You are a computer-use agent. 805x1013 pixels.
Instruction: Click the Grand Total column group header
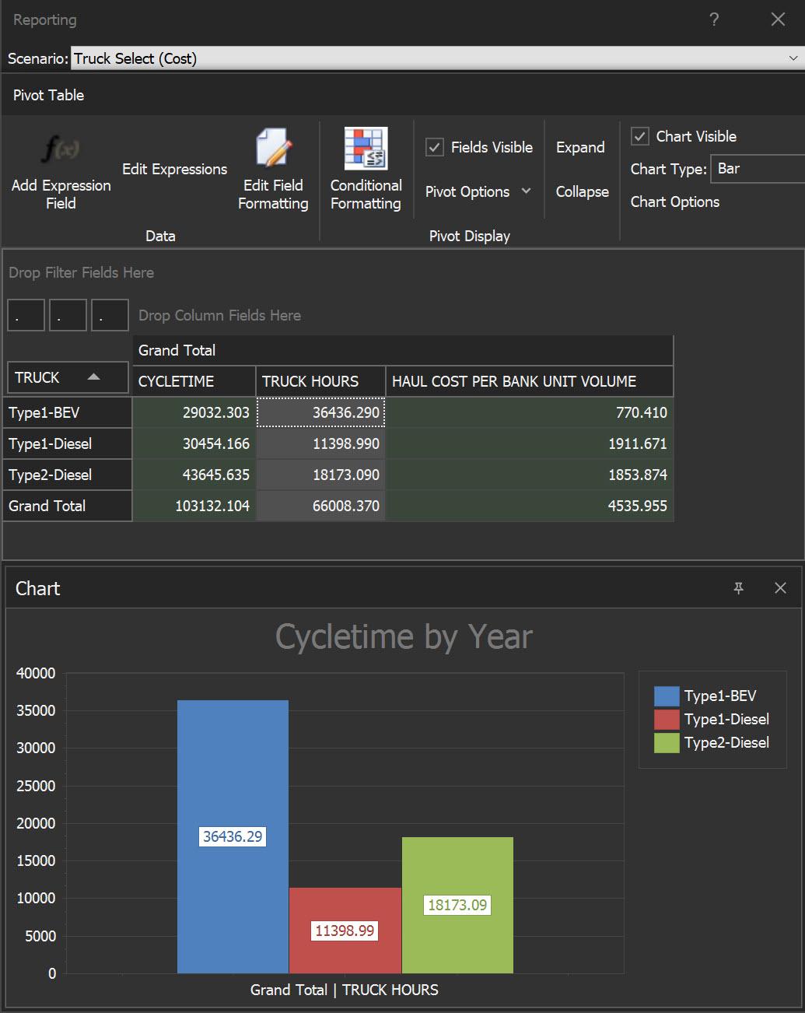tap(403, 350)
